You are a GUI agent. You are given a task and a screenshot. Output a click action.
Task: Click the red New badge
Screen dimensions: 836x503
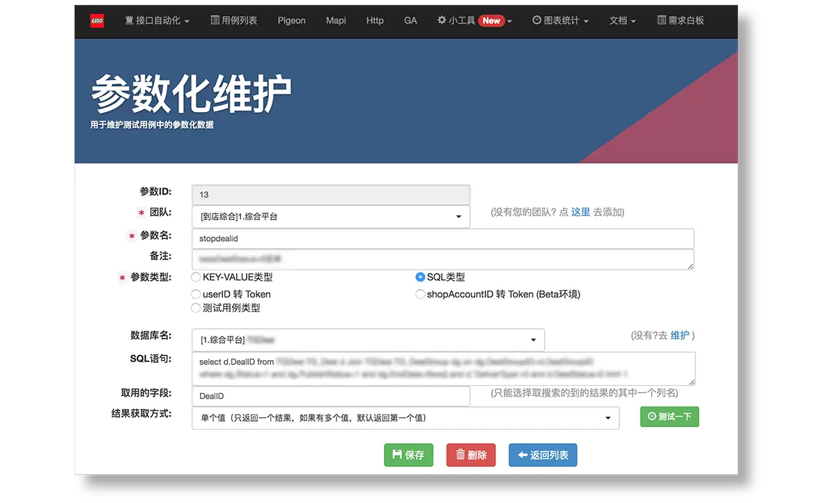[x=491, y=21]
